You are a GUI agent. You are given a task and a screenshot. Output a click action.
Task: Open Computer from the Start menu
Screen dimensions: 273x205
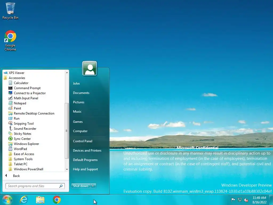tap(80, 131)
